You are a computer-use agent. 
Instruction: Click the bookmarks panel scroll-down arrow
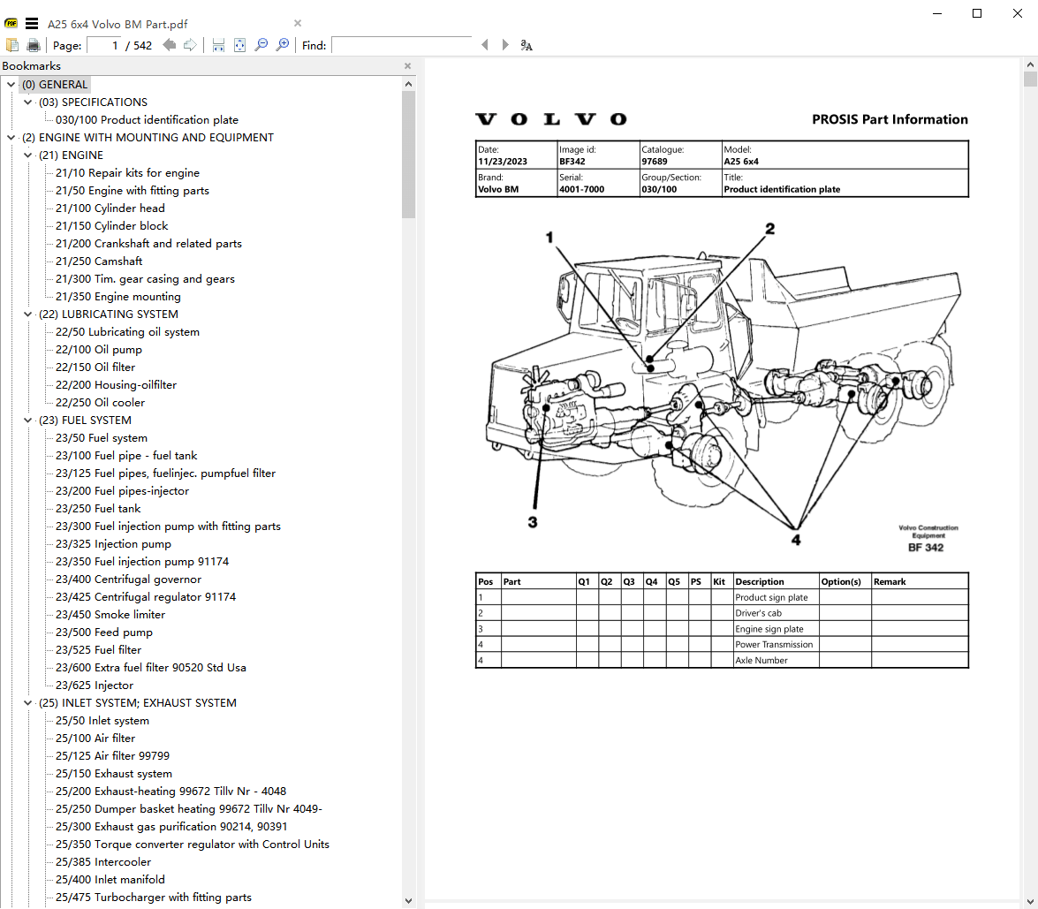408,900
